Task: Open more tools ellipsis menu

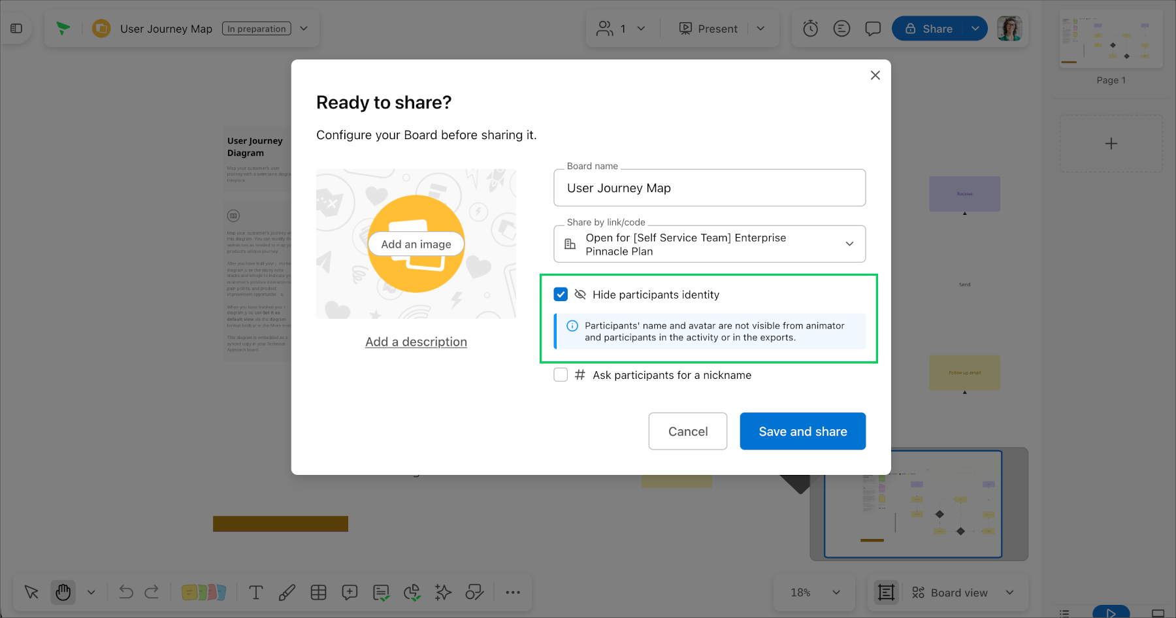Action: (x=513, y=593)
